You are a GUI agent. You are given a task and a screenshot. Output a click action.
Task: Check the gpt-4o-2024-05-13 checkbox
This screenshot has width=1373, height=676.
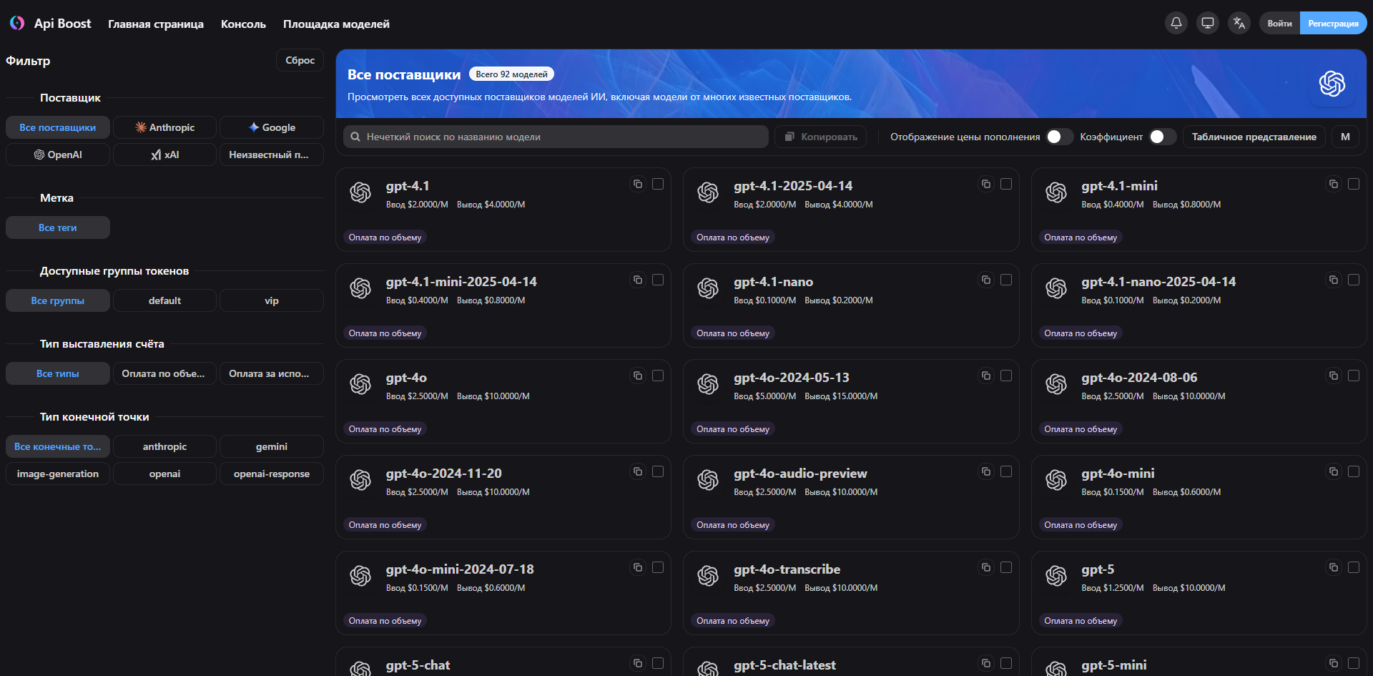click(1006, 376)
